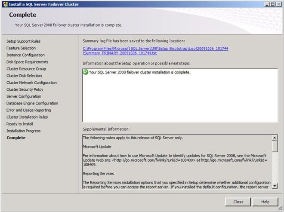Select Cluster Disk Selection in the sidebar

click(24, 76)
